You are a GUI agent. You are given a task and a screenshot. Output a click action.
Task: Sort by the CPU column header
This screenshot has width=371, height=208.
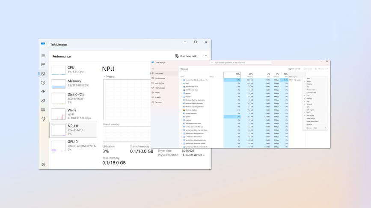click(232, 75)
